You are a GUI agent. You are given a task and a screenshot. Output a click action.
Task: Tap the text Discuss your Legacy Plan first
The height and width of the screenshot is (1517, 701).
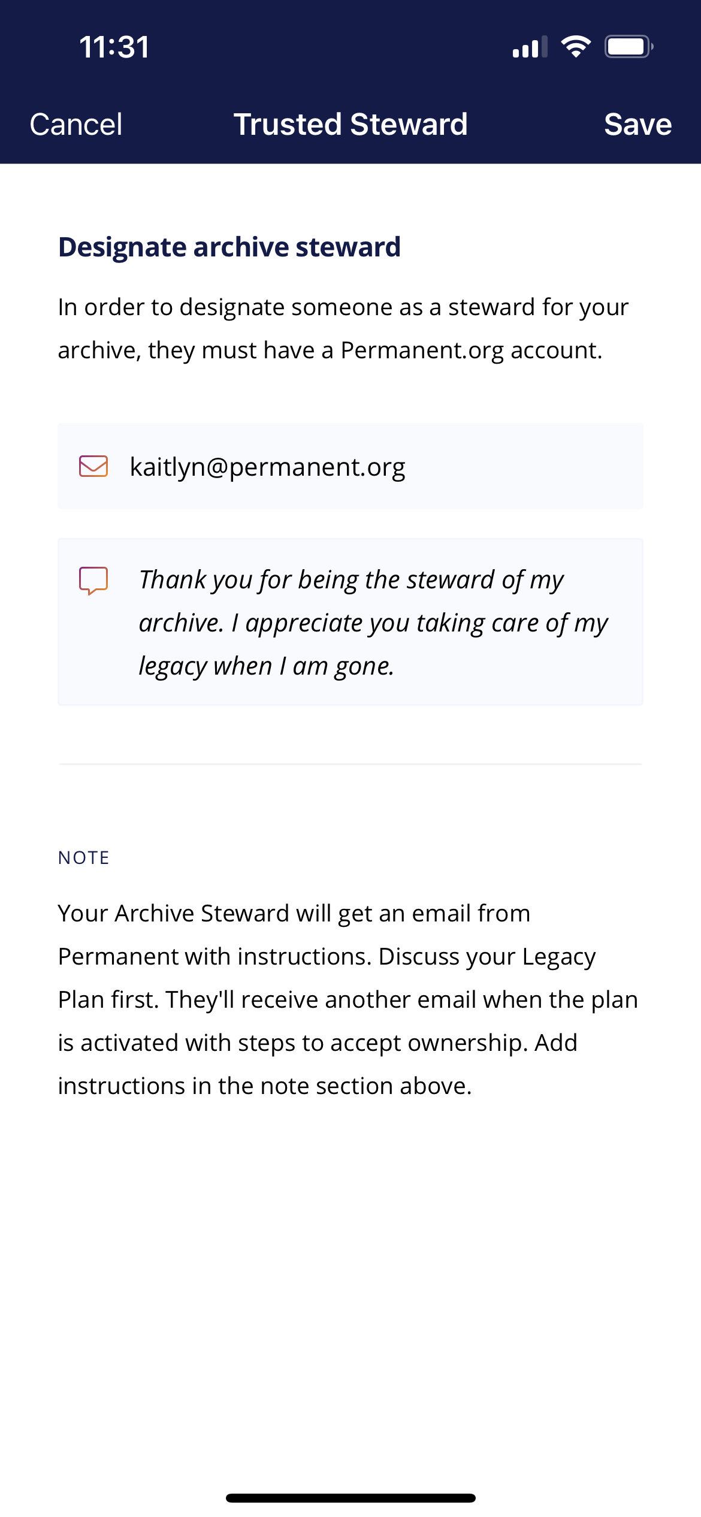(x=327, y=978)
